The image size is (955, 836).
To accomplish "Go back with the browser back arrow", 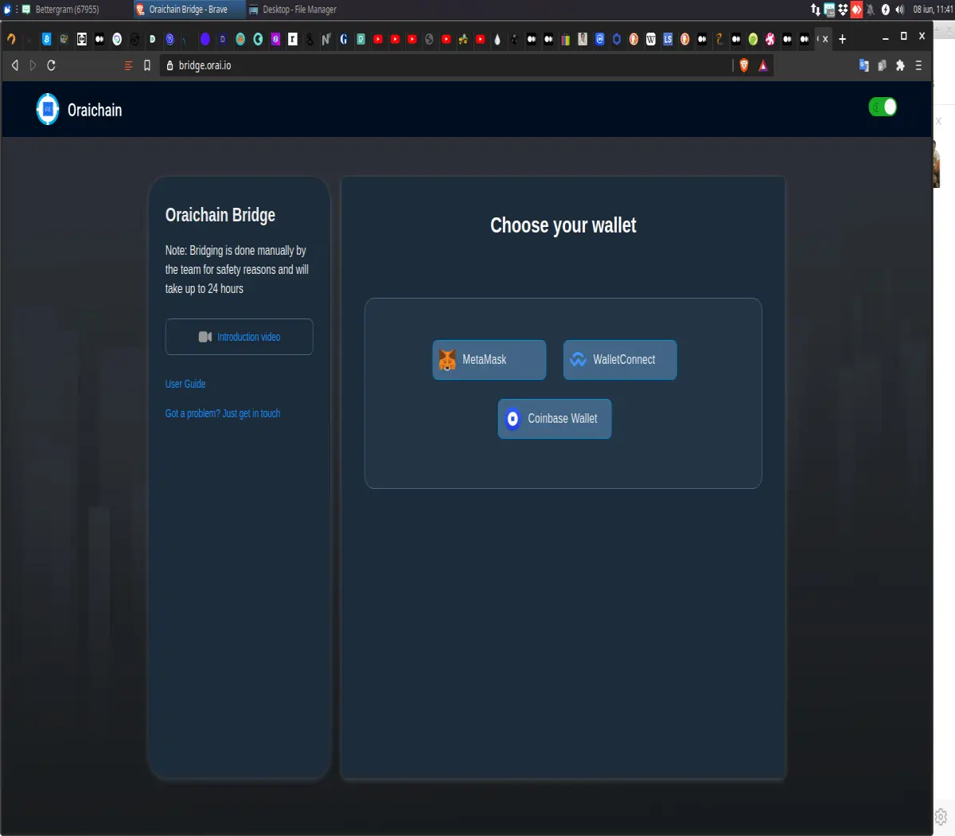I will coord(14,65).
